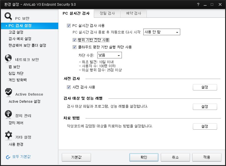Open 장치 제어 in the sidebar

click(16, 123)
